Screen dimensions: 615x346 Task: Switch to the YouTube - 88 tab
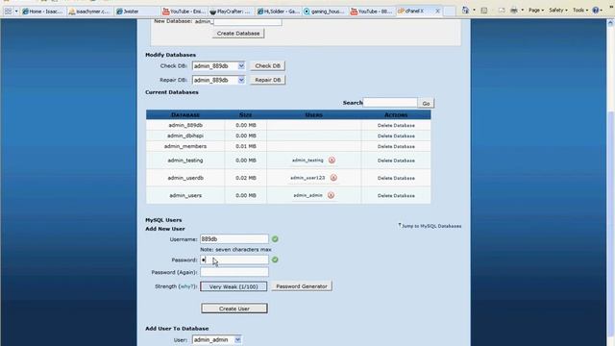[372, 12]
